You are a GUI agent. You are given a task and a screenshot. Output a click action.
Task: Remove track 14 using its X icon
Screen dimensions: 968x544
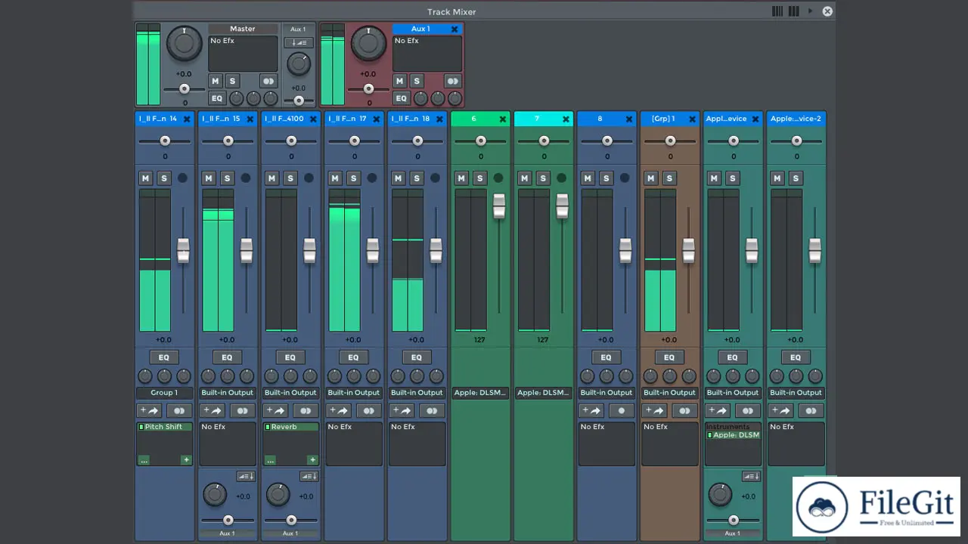pyautogui.click(x=187, y=119)
